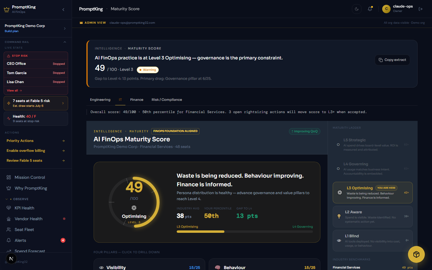Click the L3 to L4 progress bar
This screenshot has height=270, width=432.
(245, 232)
